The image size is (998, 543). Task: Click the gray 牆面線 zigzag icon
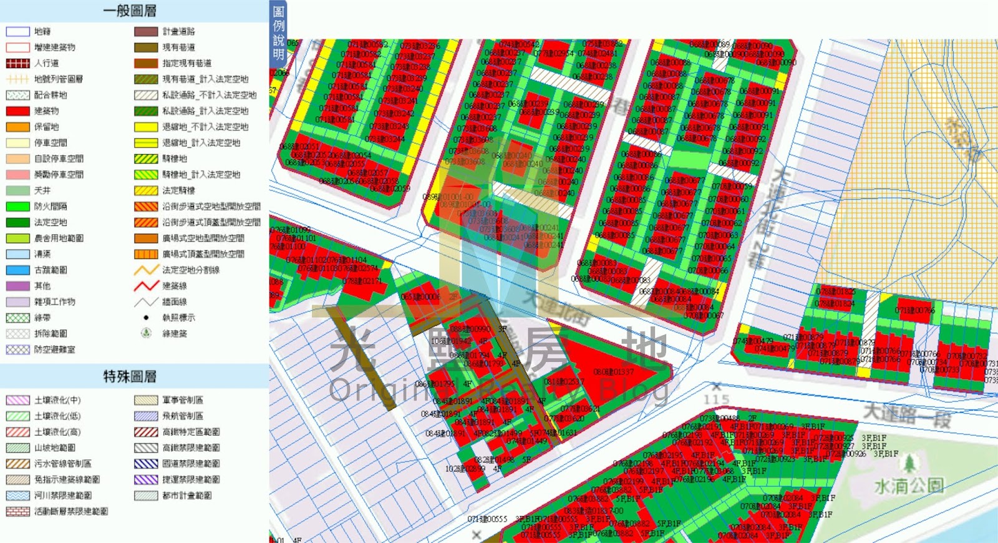[x=146, y=302]
